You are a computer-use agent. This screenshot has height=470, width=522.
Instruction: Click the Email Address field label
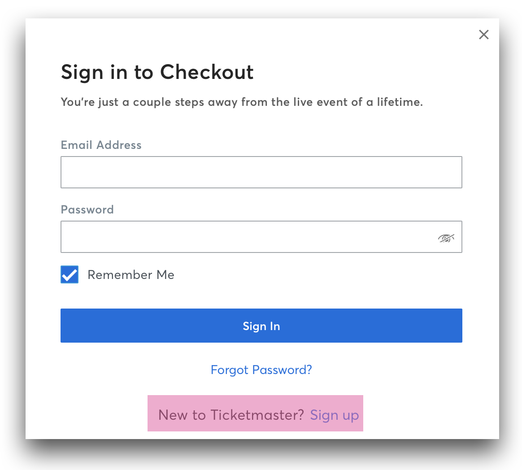click(101, 145)
